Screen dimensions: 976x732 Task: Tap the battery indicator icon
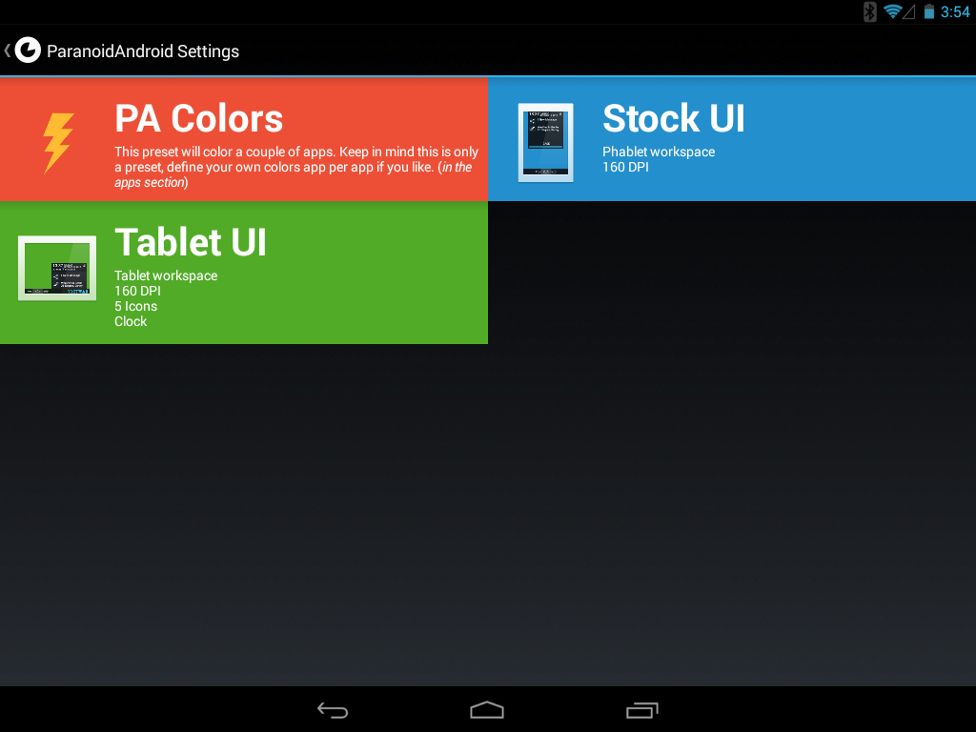[928, 11]
